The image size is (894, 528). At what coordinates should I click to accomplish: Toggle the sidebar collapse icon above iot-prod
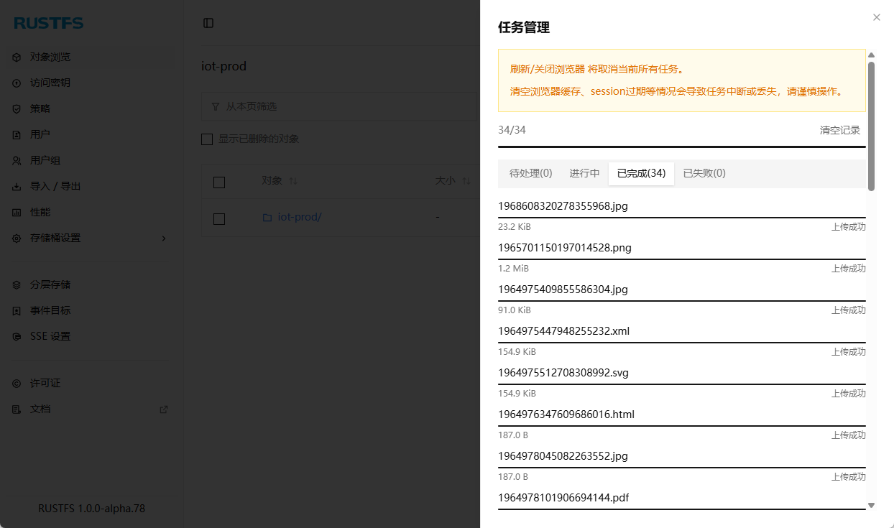[x=208, y=23]
